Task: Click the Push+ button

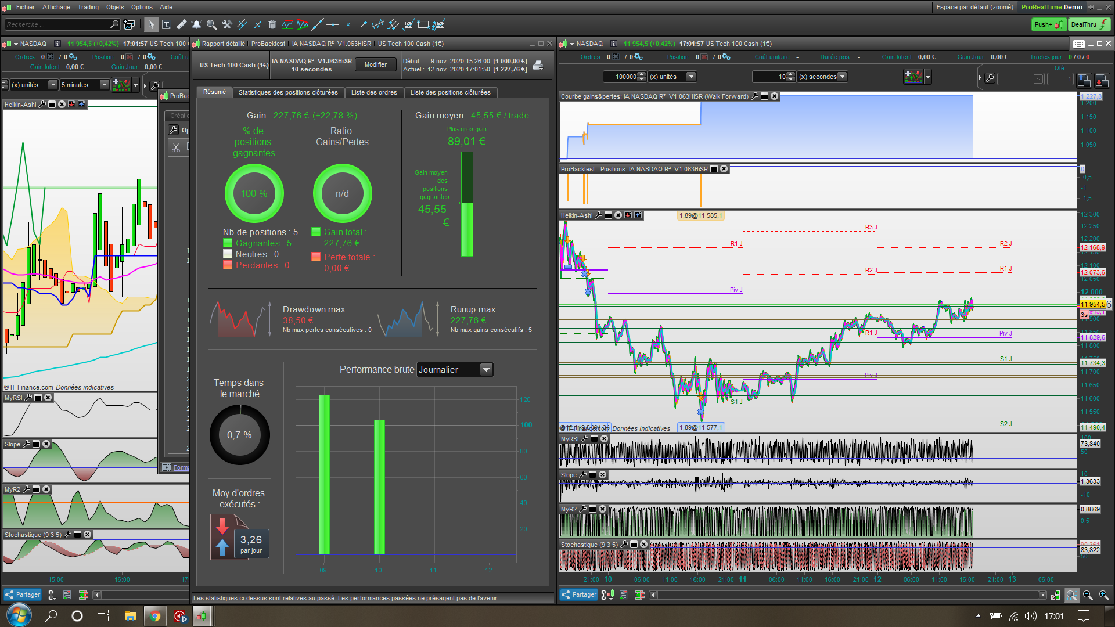Action: 1048,24
